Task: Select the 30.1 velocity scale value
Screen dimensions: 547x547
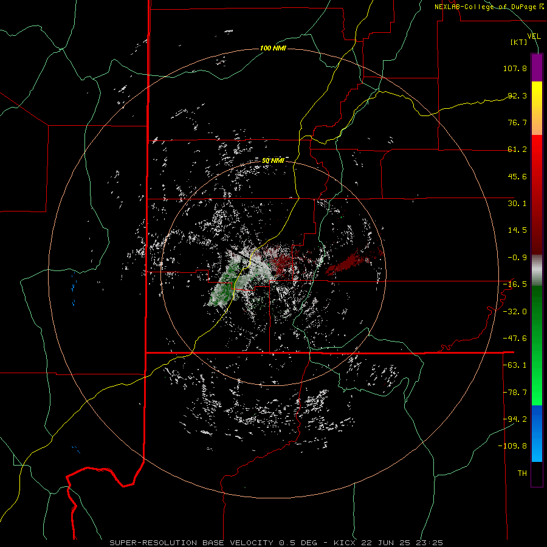Action: (x=517, y=204)
